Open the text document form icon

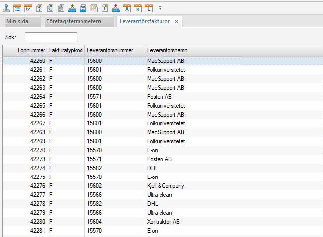pyautogui.click(x=61, y=8)
